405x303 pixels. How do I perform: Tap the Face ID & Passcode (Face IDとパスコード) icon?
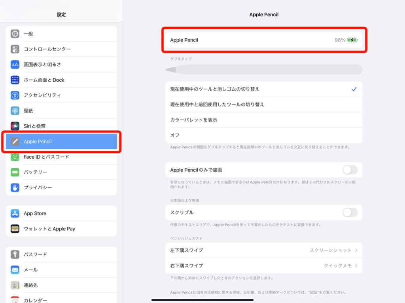click(x=15, y=157)
